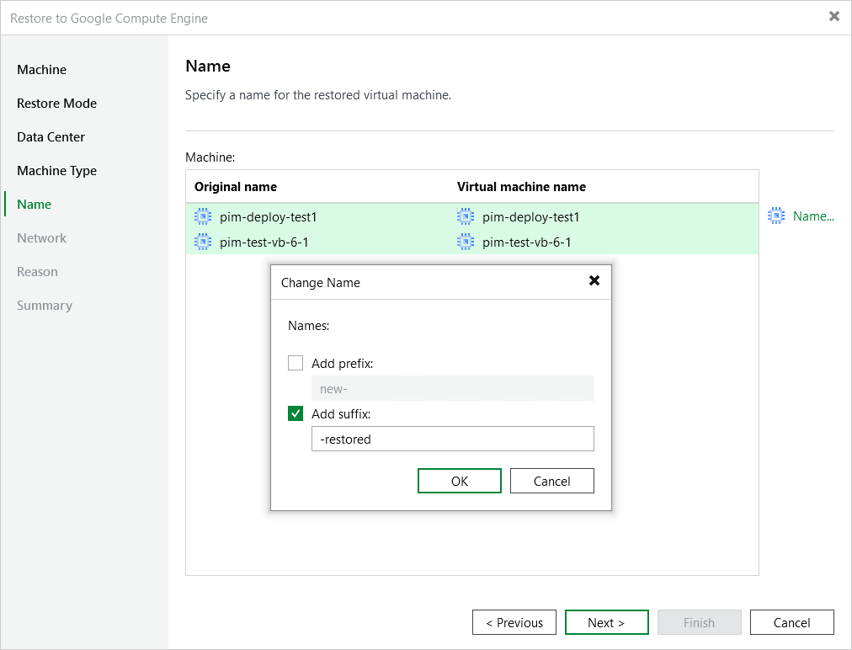Click the VM icon beside original pim-deploy-test1
The height and width of the screenshot is (650, 852).
[203, 217]
